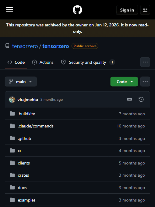Click the clients folder icon
The width and height of the screenshot is (155, 207).
(12, 163)
